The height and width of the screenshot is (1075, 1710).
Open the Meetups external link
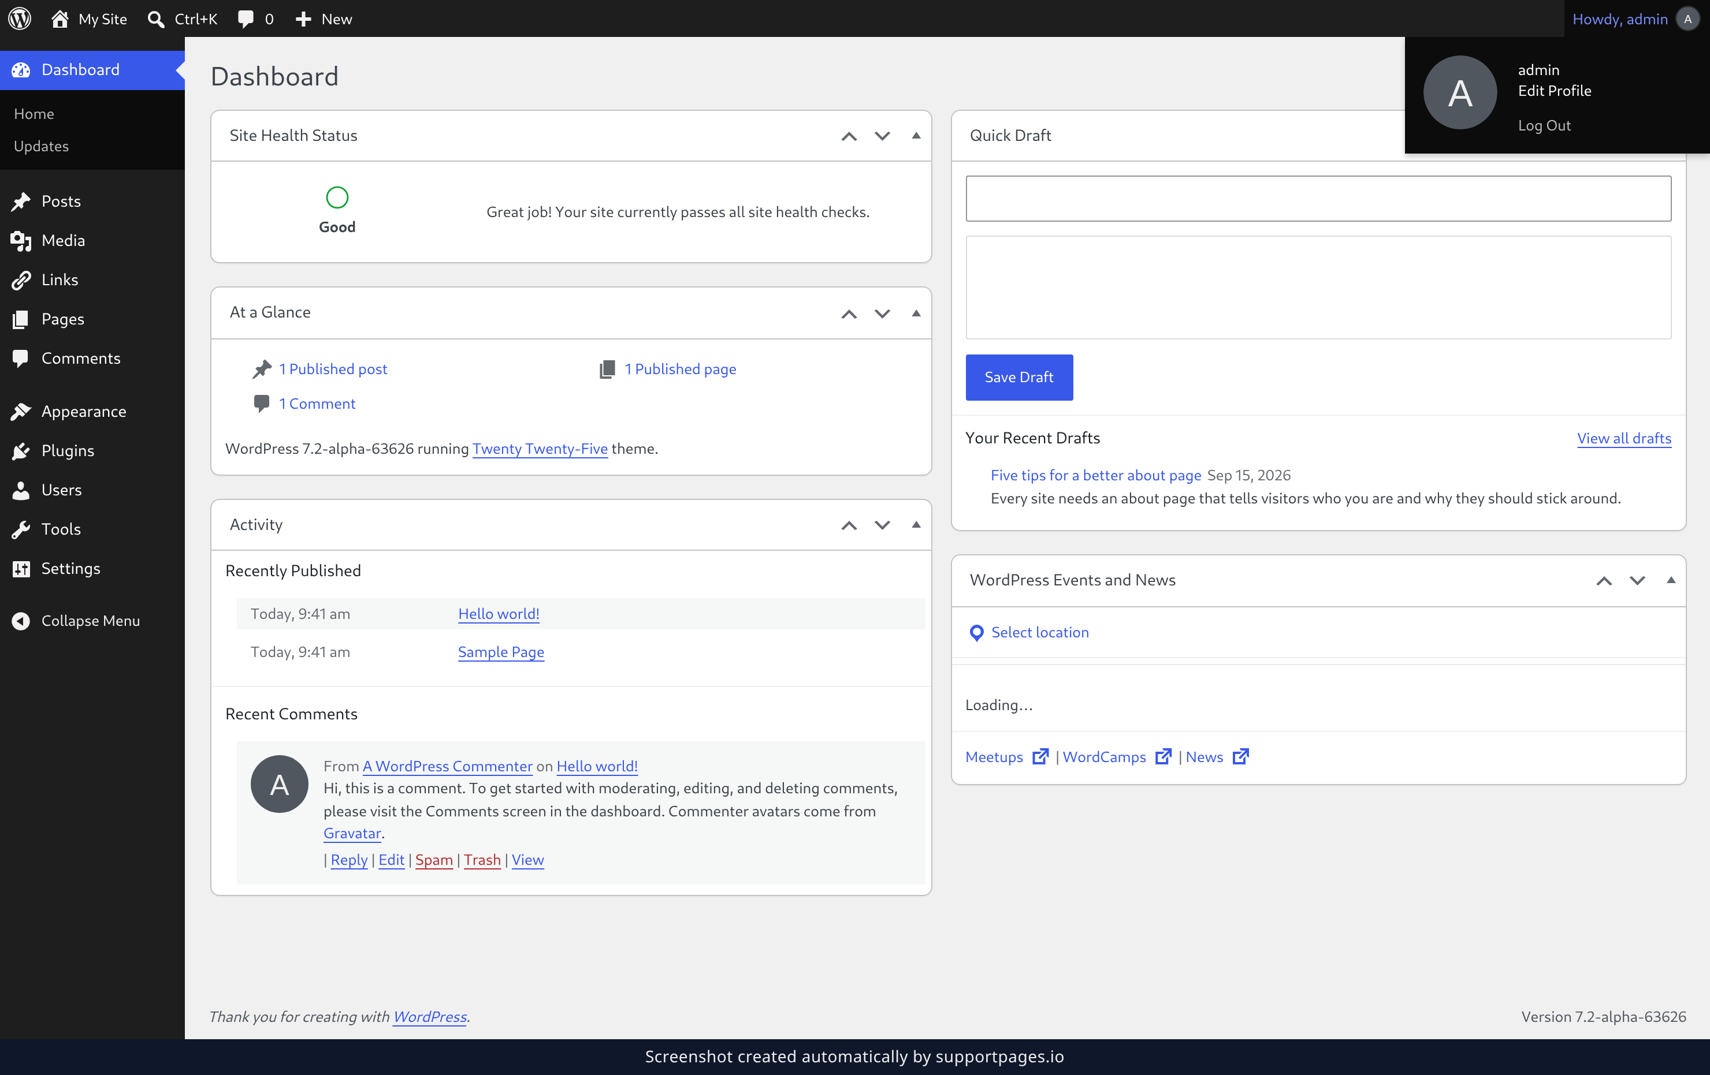click(x=1006, y=757)
